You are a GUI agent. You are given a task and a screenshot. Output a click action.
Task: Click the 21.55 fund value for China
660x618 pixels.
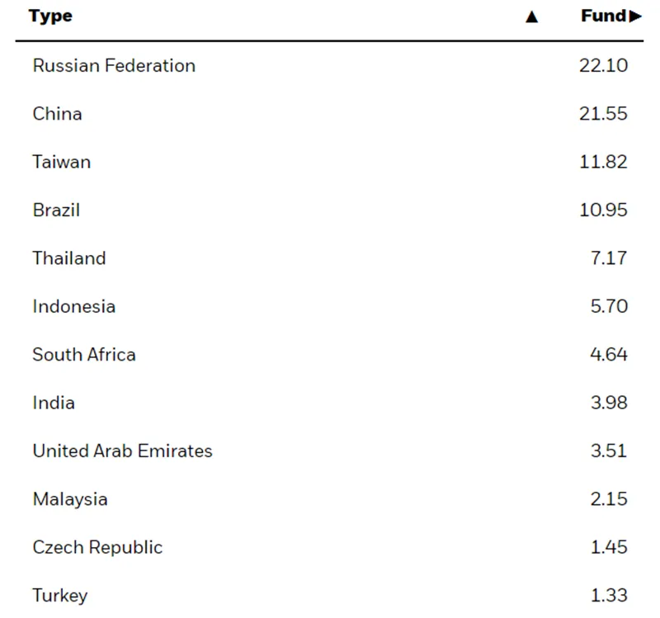tap(604, 114)
